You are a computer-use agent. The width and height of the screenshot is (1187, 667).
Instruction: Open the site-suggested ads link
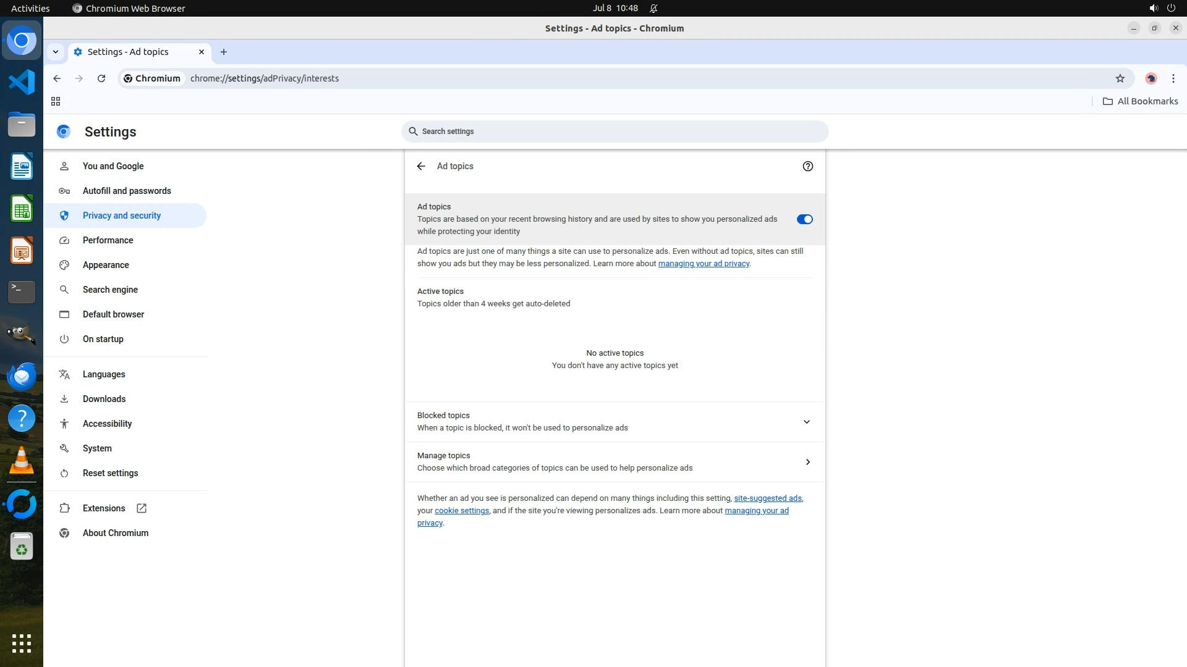click(x=767, y=498)
